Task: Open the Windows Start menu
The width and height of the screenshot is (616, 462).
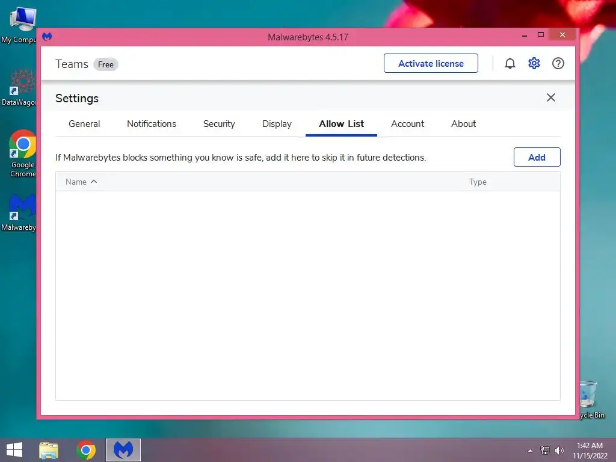Action: click(14, 450)
